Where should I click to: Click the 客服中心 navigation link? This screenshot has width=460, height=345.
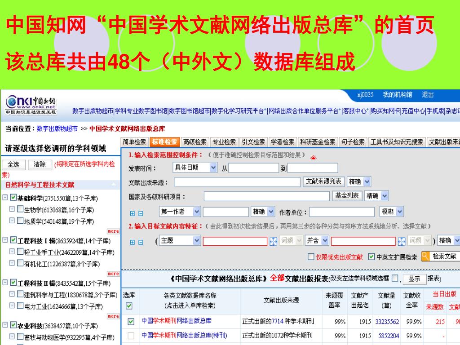355,111
